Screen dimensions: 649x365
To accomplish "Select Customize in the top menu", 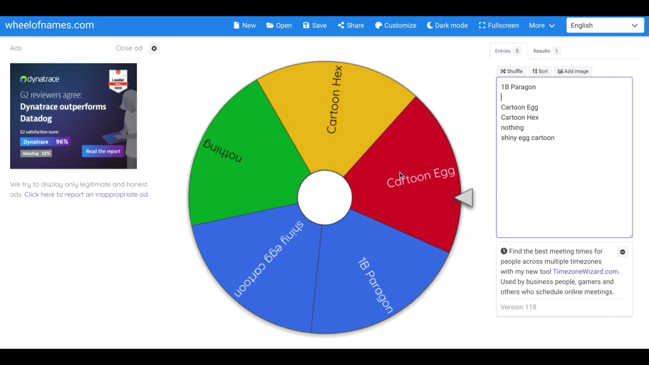I will (x=395, y=25).
